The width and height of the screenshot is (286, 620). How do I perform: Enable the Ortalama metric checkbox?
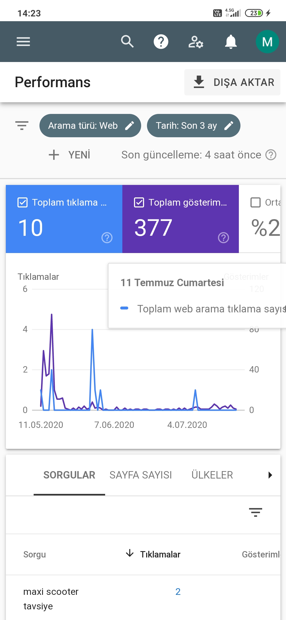tap(256, 202)
